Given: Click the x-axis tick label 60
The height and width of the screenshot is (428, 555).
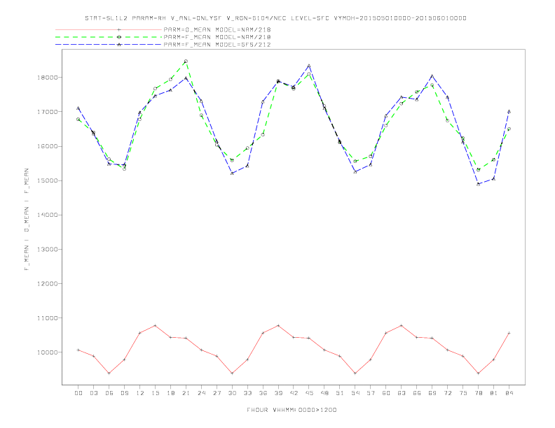Looking at the screenshot, I should (x=386, y=393).
